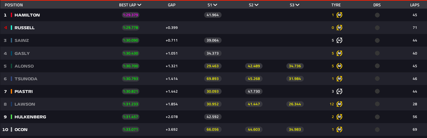Click the red arrow icon beside Russell
Viewport: 427px width, 138px height.
tap(5, 28)
